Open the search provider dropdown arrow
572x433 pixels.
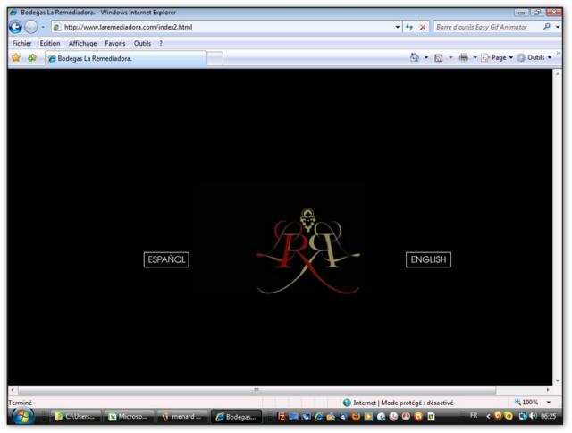(558, 27)
